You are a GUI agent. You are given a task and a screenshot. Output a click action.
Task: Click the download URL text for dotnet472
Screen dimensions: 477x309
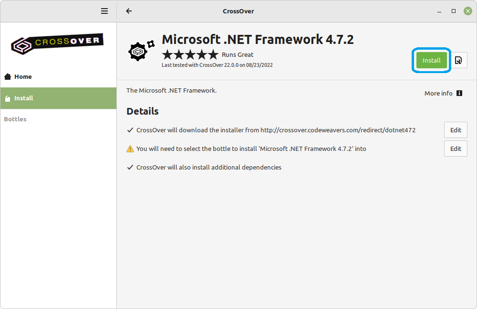[x=338, y=130]
